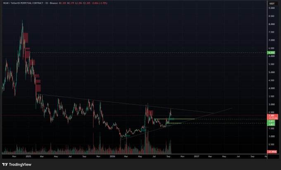281x170 pixels.
Task: Select the green 1.837 price label
Action: [271, 124]
